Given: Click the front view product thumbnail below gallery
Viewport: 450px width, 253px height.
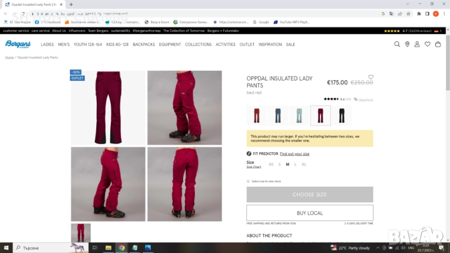Looking at the screenshot, I should pyautogui.click(x=80, y=233).
